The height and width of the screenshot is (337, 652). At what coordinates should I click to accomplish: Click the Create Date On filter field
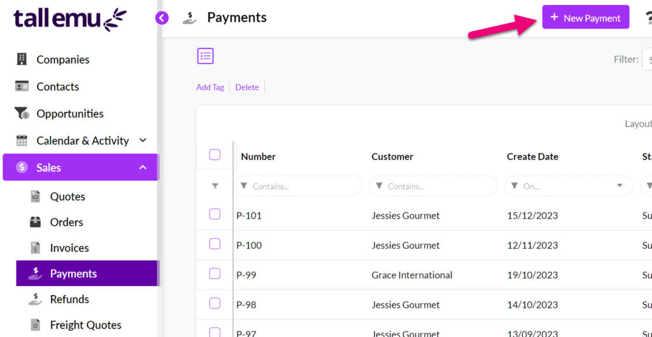tap(569, 186)
